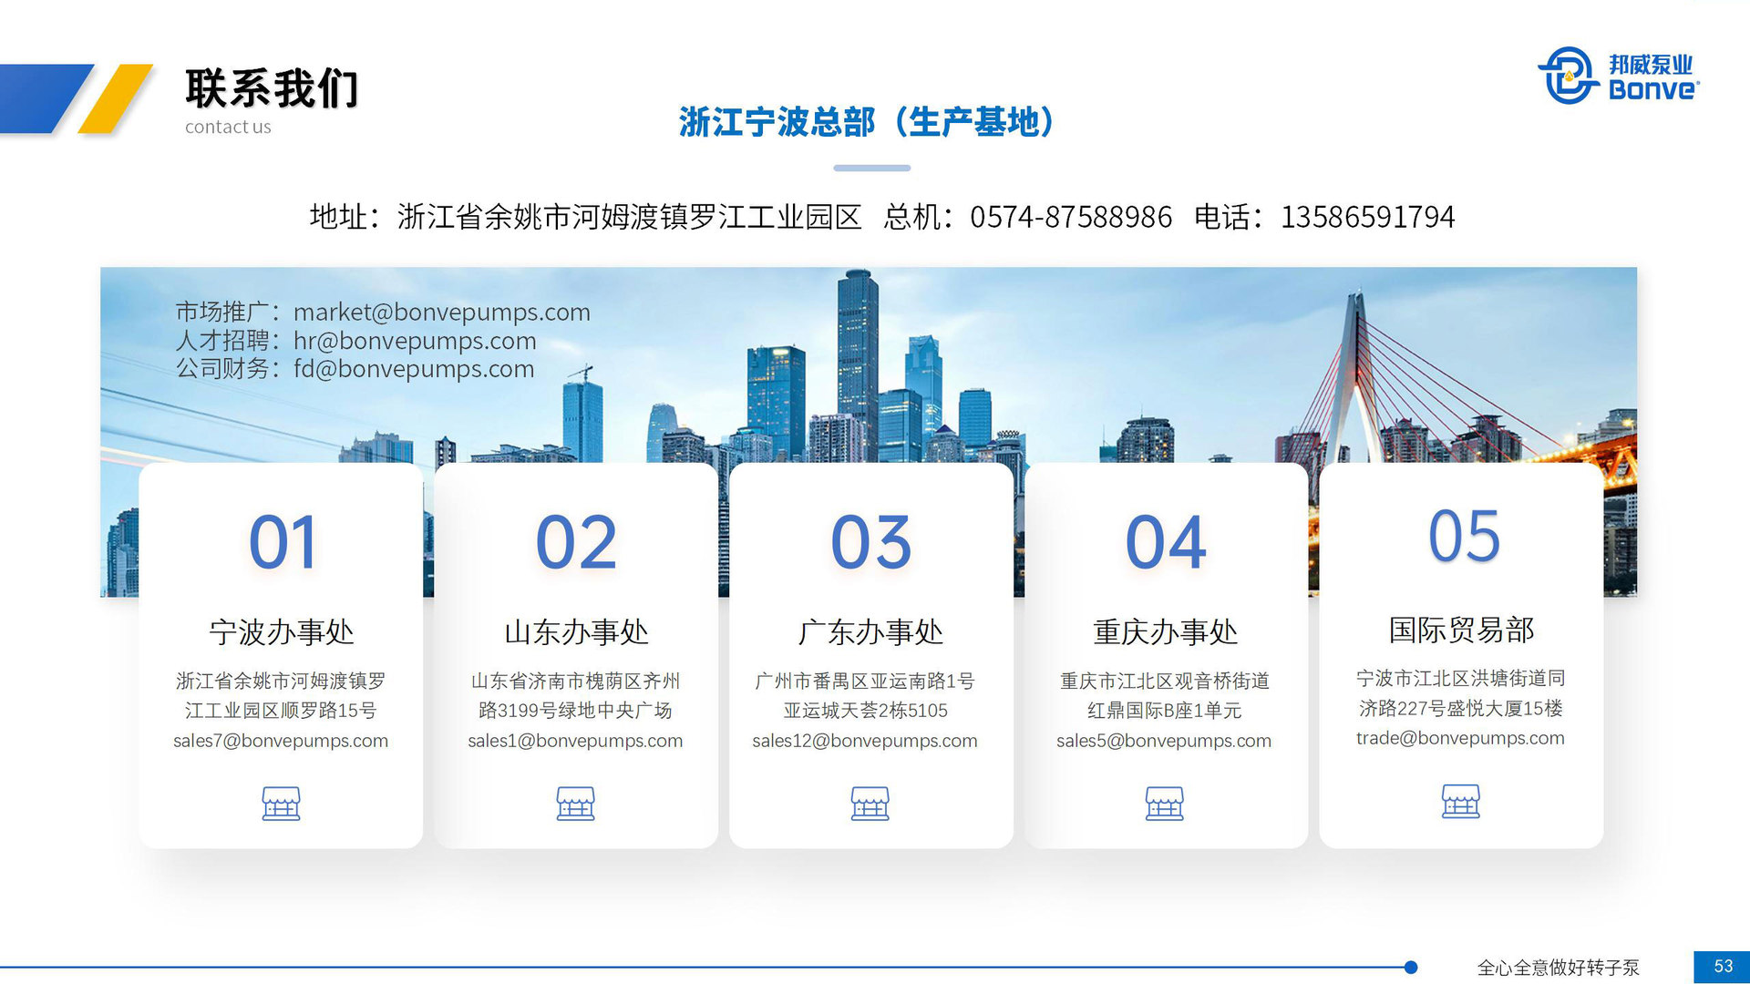Select the sales7@bonvepumps.com address
The height and width of the screenshot is (984, 1750).
pos(282,741)
